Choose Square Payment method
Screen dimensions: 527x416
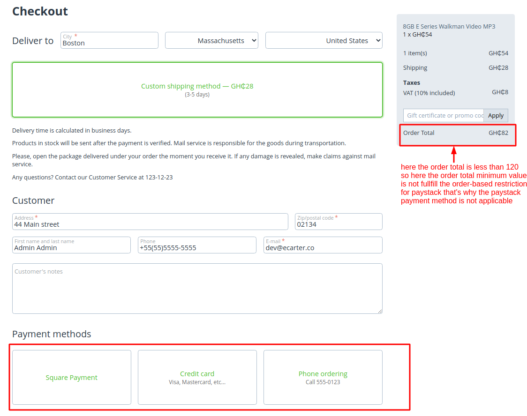(x=72, y=378)
